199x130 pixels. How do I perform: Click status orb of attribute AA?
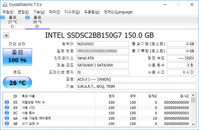7,118
